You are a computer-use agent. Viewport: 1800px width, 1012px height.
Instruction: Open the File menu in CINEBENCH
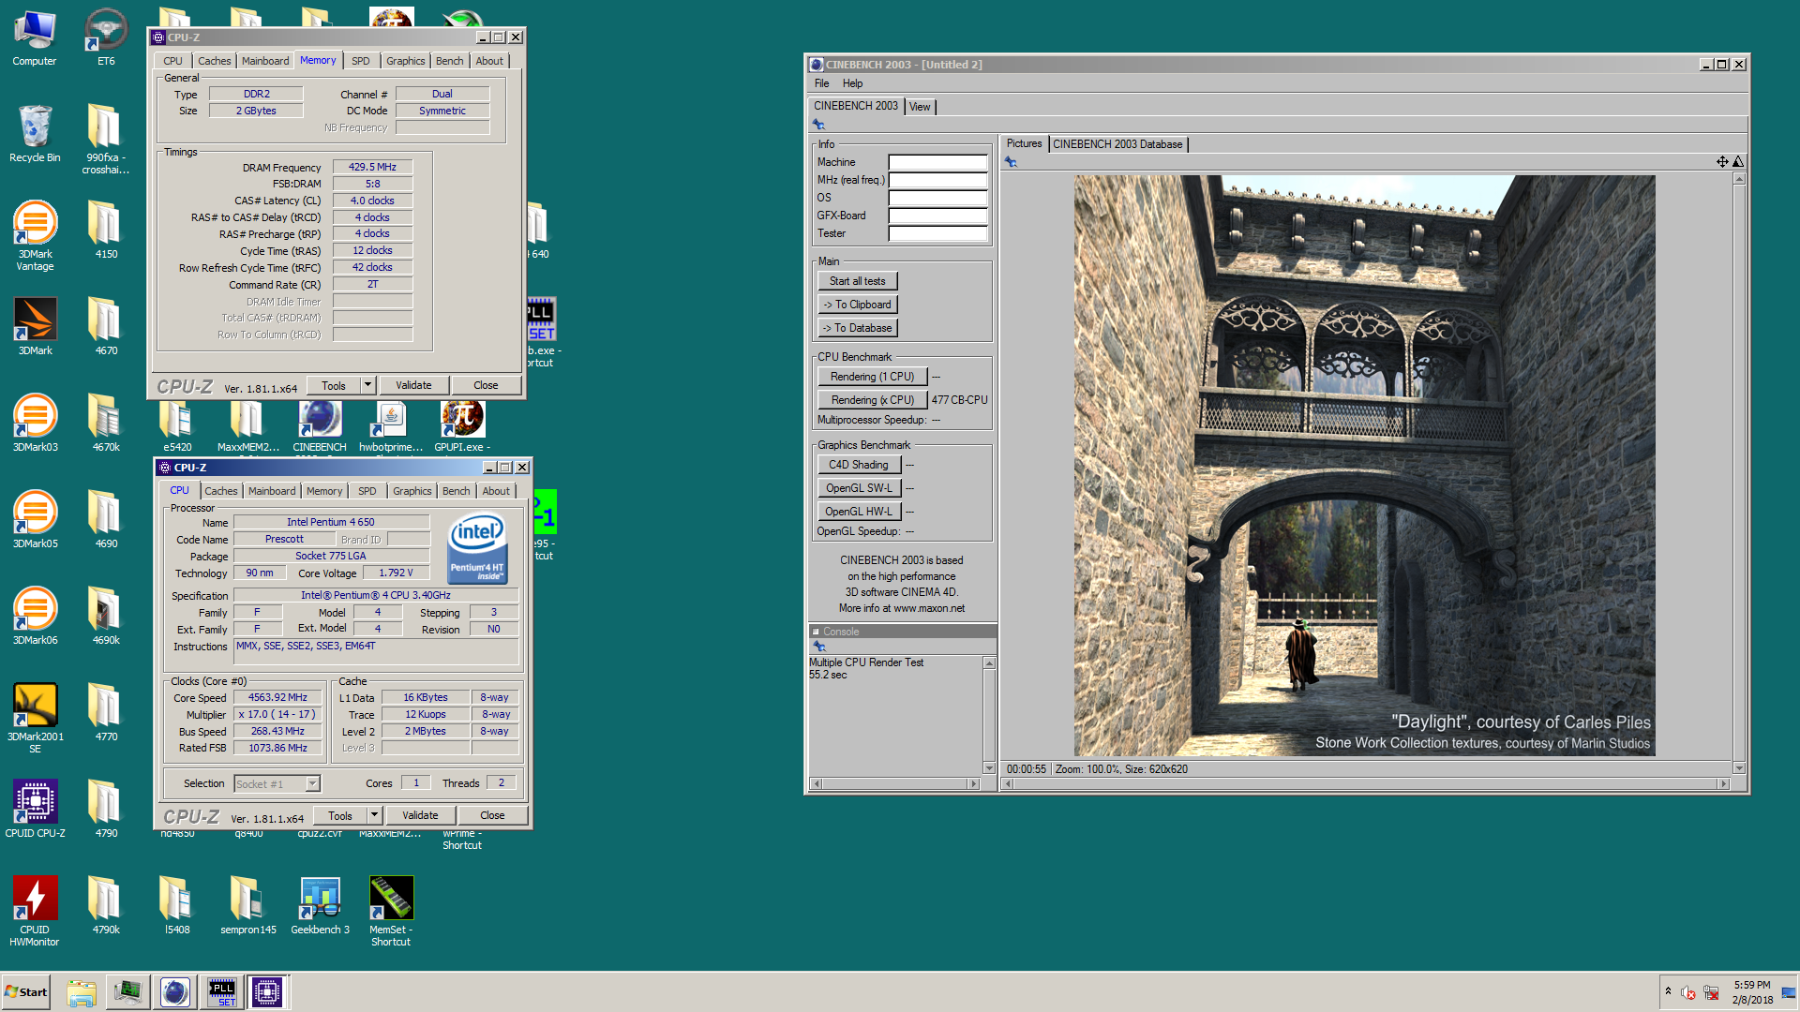tap(822, 83)
